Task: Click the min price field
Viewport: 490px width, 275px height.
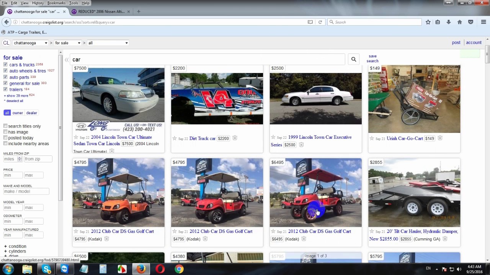Action: [x=13, y=175]
